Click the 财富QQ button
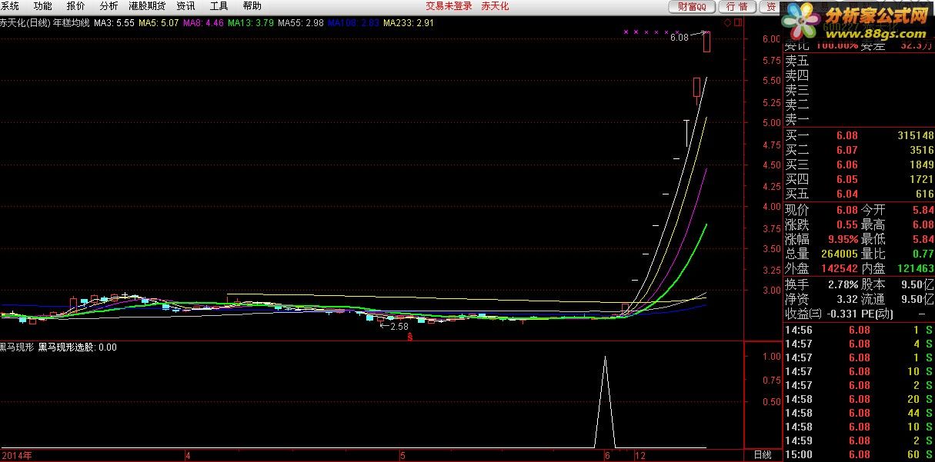Image resolution: width=935 pixels, height=462 pixels. (x=691, y=6)
